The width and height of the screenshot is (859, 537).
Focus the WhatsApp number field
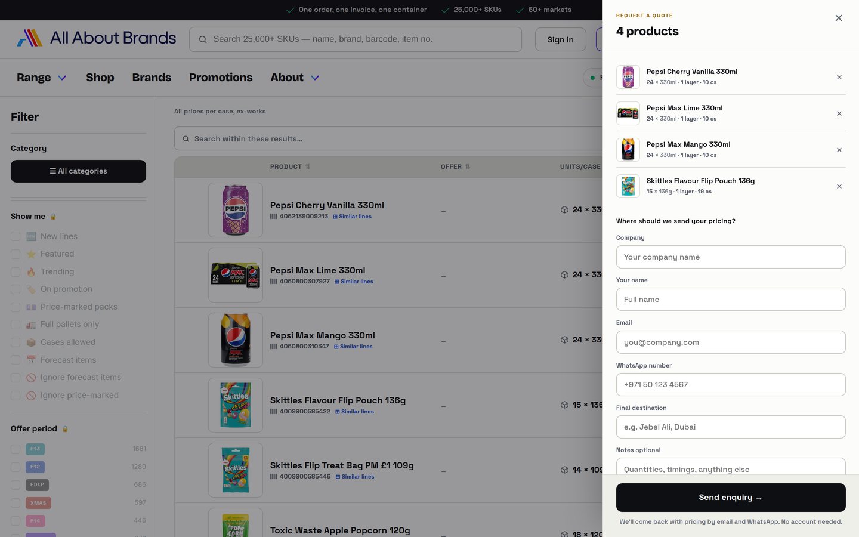[731, 385]
